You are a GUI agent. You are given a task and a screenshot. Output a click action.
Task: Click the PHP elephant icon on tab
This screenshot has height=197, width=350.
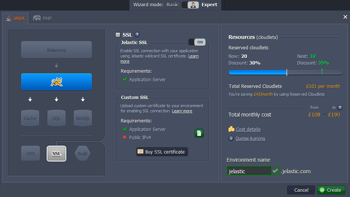[x=37, y=18]
